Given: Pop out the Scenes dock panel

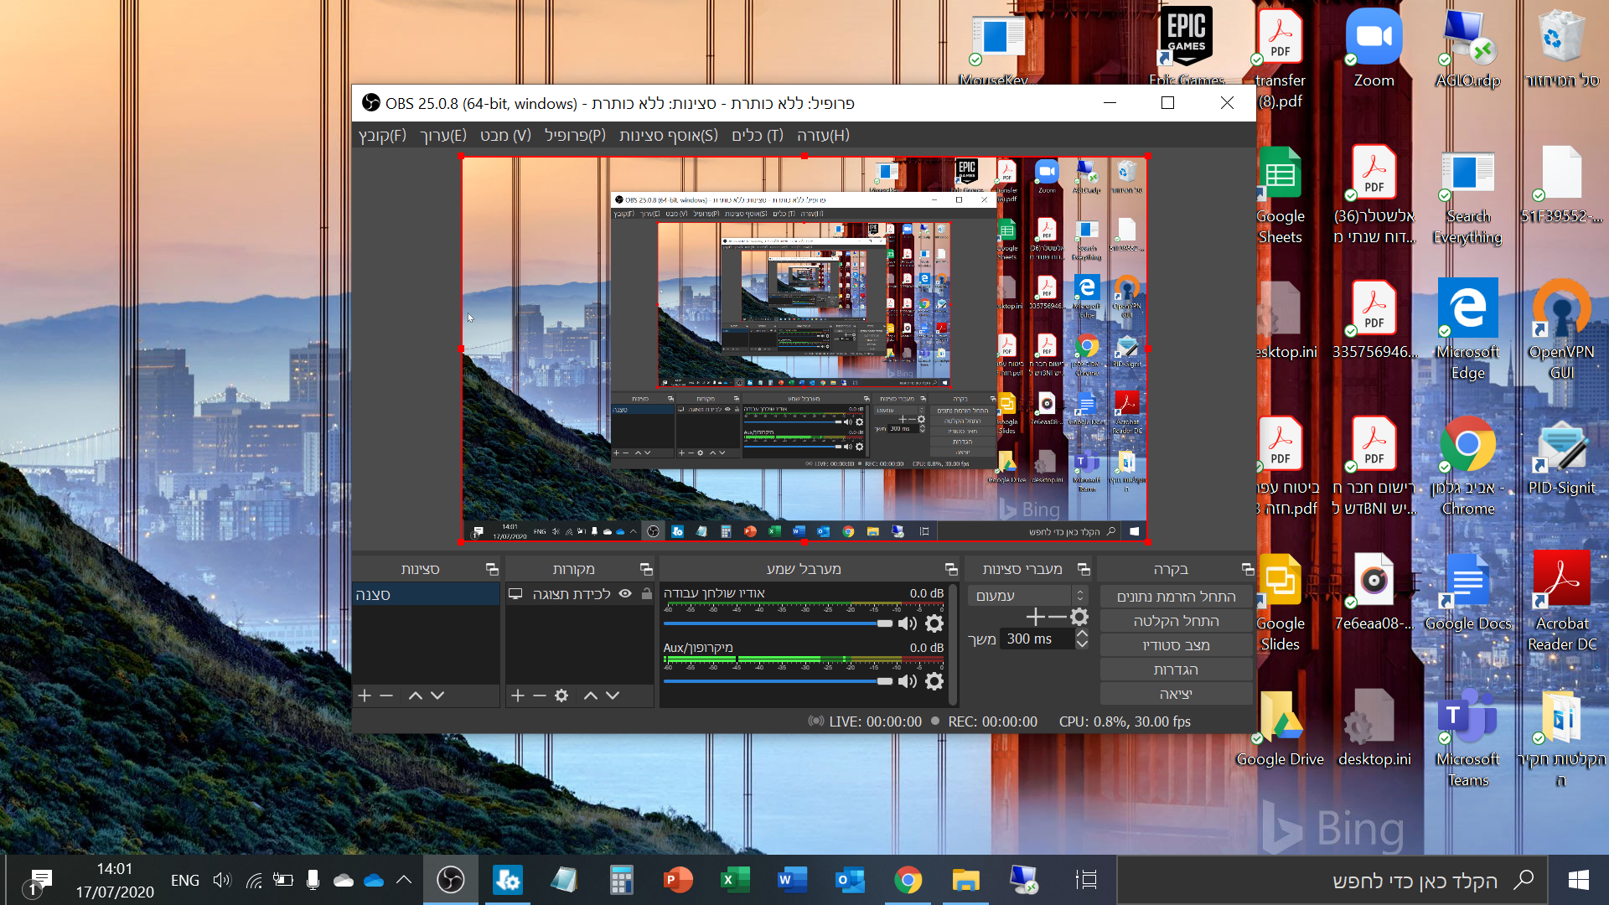Looking at the screenshot, I should (x=492, y=569).
